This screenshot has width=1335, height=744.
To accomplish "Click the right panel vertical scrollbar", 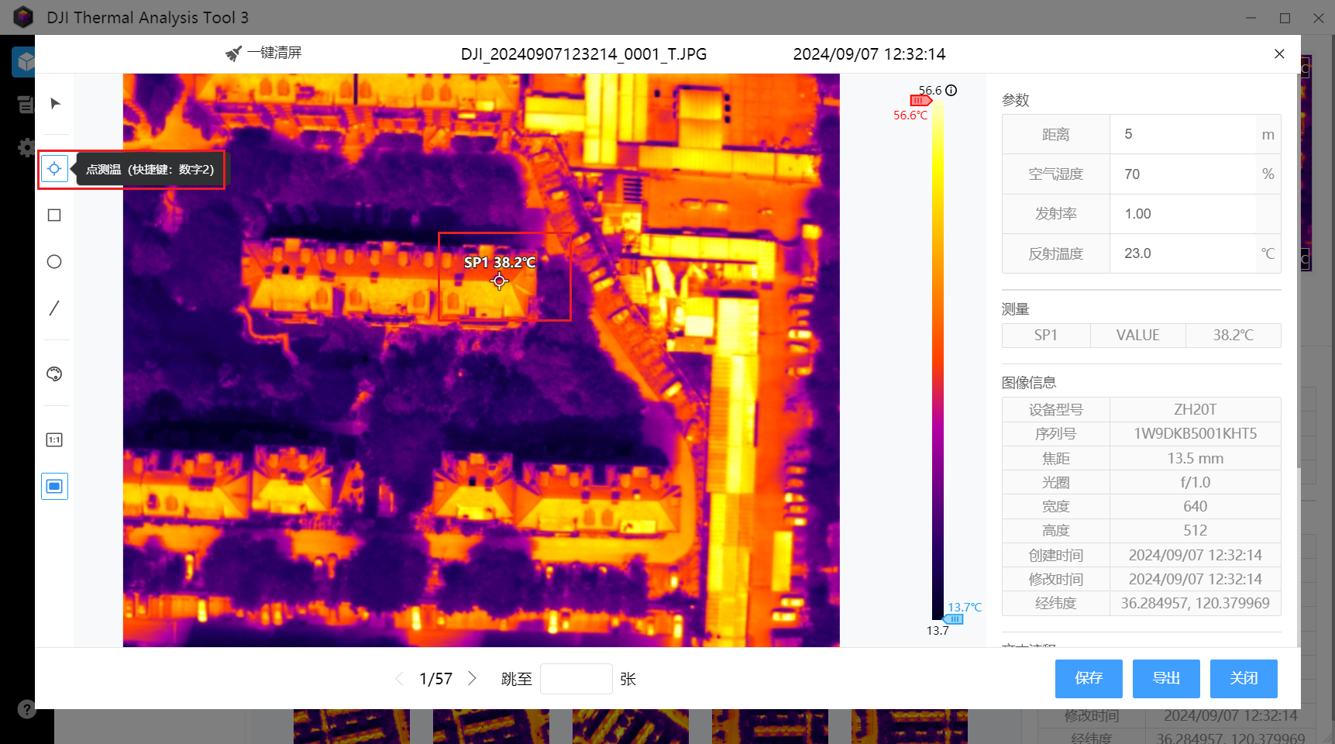I will (x=1299, y=271).
